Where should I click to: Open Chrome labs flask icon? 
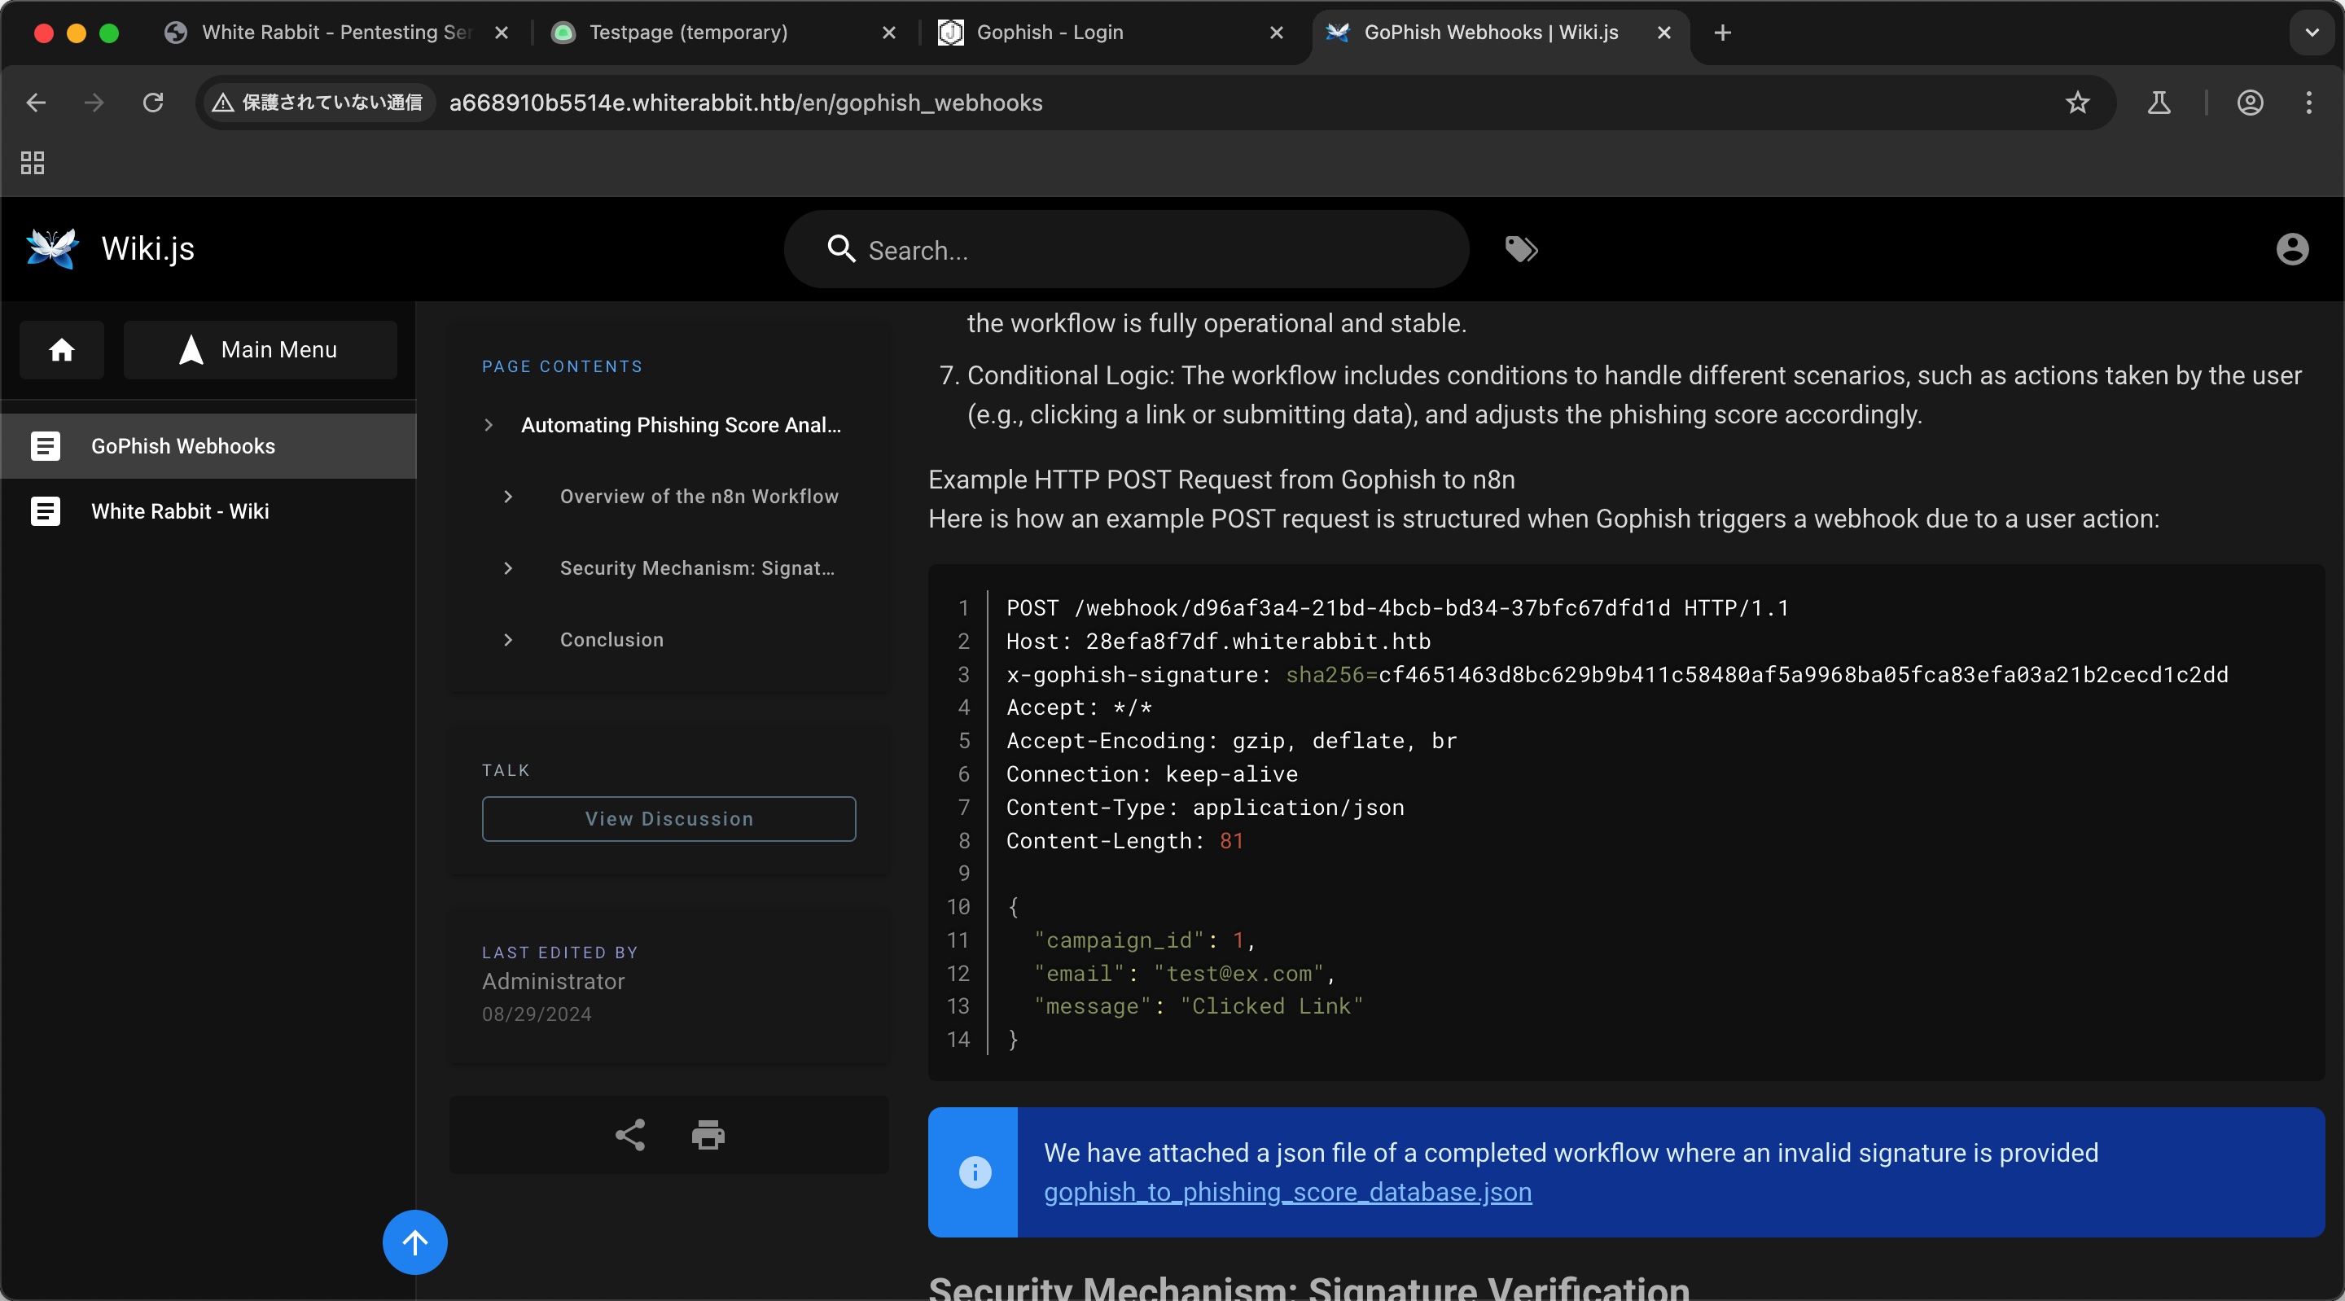(x=2159, y=103)
